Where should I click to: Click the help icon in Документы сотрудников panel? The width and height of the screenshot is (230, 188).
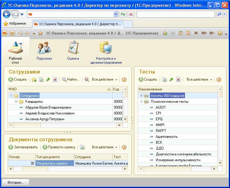124,147
